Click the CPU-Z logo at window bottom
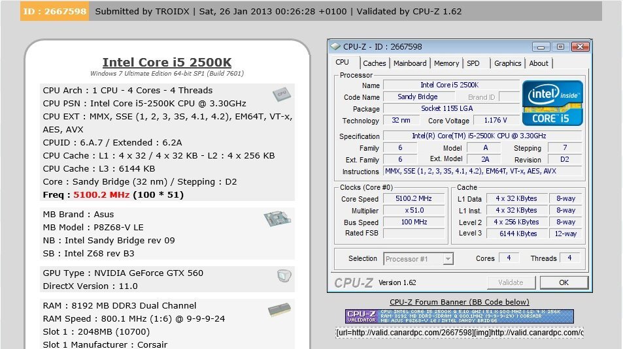This screenshot has width=623, height=349. [354, 282]
